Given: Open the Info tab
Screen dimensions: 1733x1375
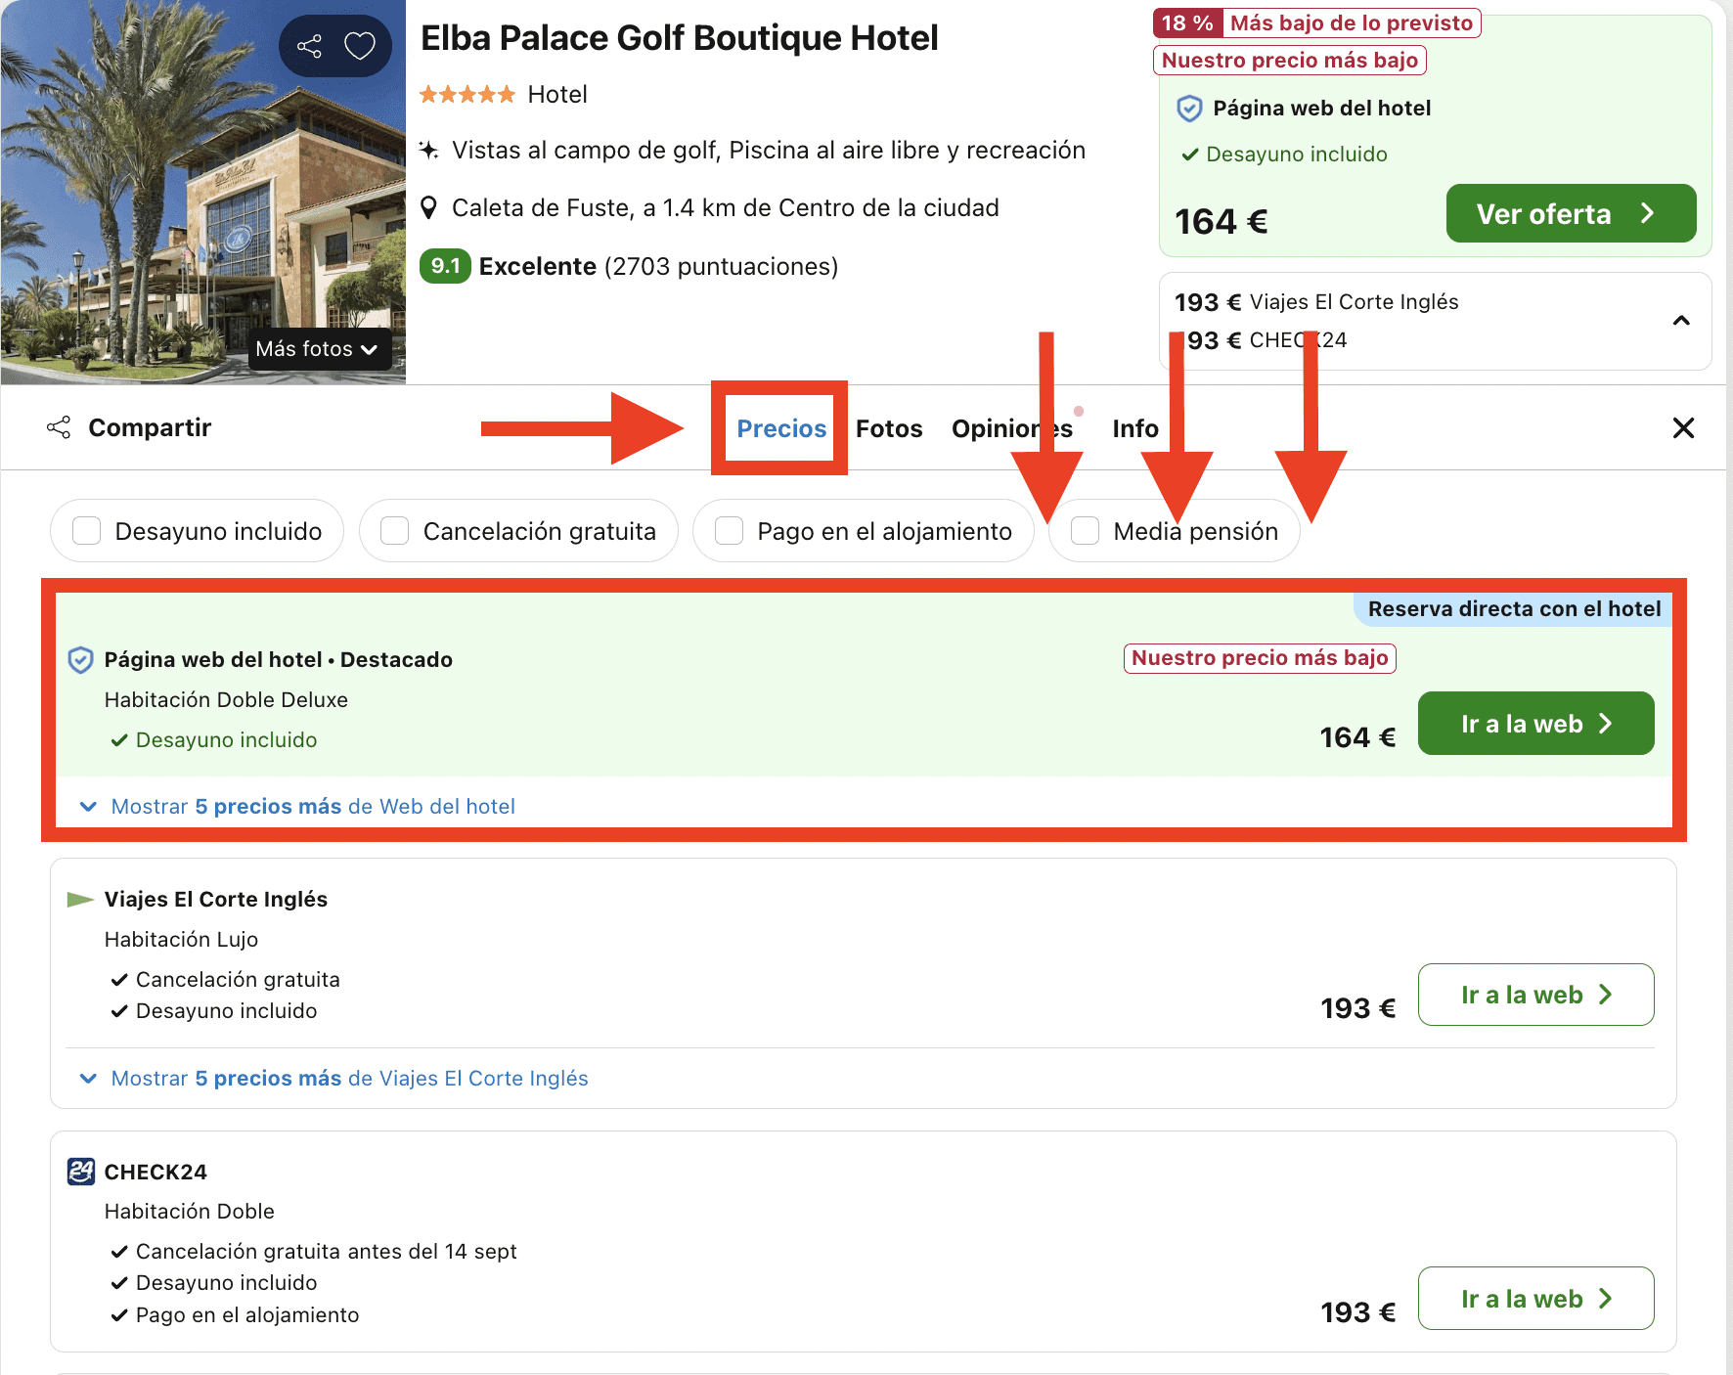Looking at the screenshot, I should (x=1134, y=428).
